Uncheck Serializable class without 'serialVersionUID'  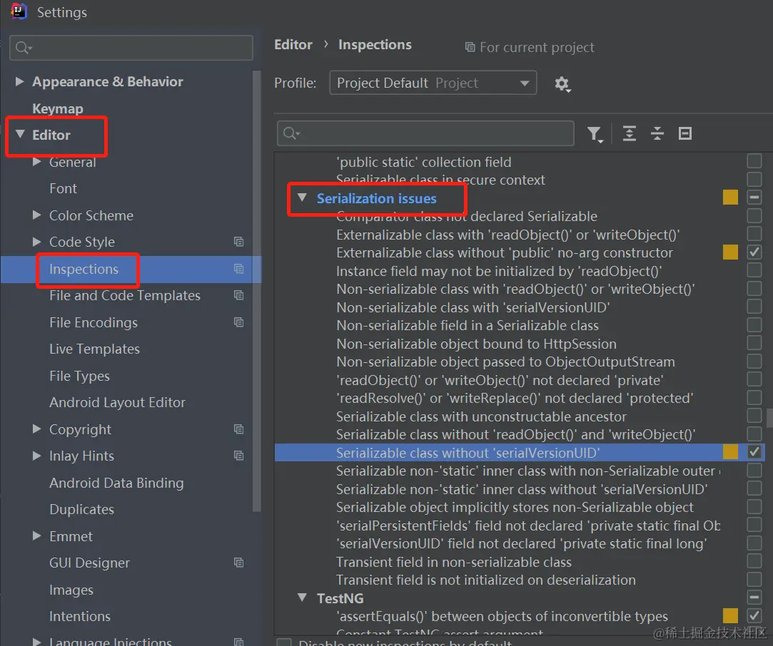pos(754,452)
